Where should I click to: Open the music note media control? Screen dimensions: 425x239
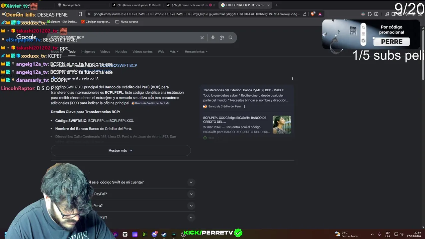click(x=387, y=14)
